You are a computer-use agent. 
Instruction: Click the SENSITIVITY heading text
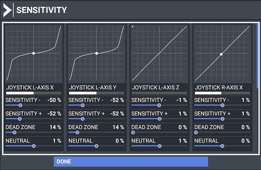pos(42,10)
